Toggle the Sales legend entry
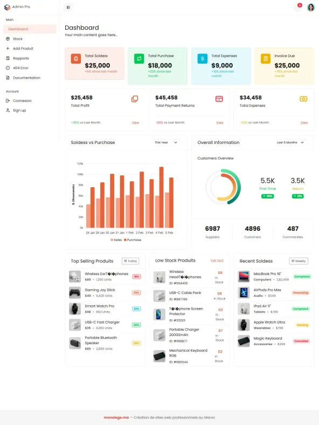319x425 pixels. pyautogui.click(x=116, y=240)
